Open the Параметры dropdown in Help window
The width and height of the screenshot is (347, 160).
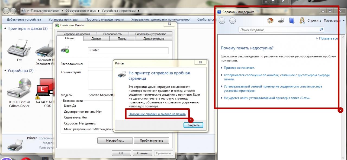coord(334,21)
